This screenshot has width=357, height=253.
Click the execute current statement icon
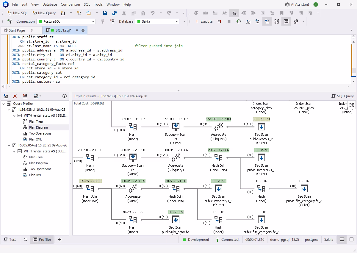(x=219, y=21)
